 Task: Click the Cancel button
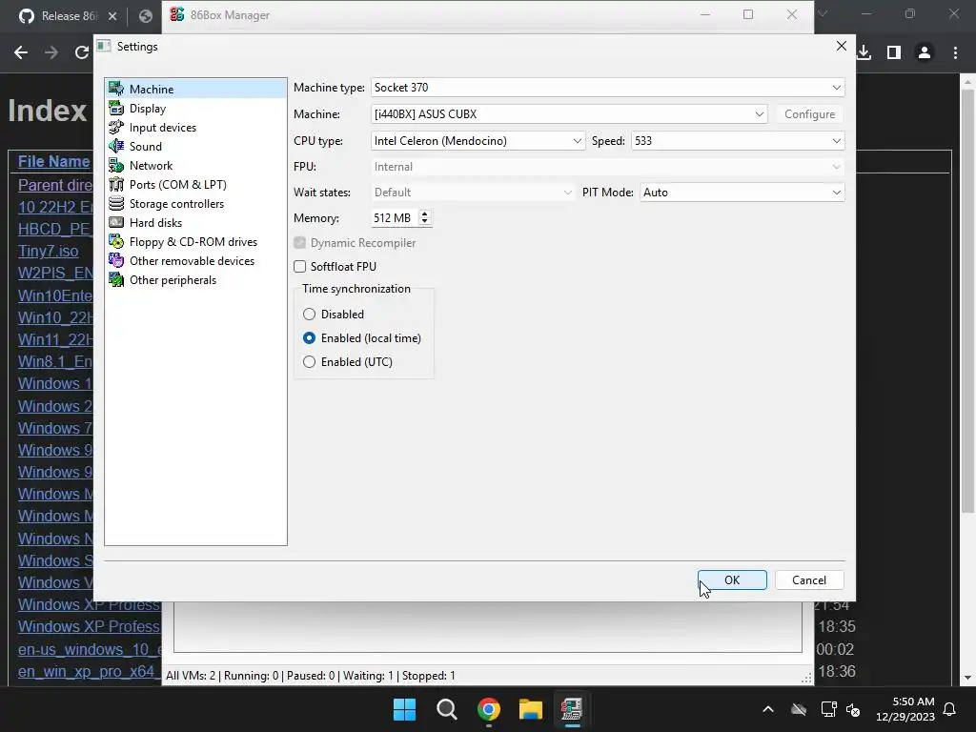pos(809,580)
